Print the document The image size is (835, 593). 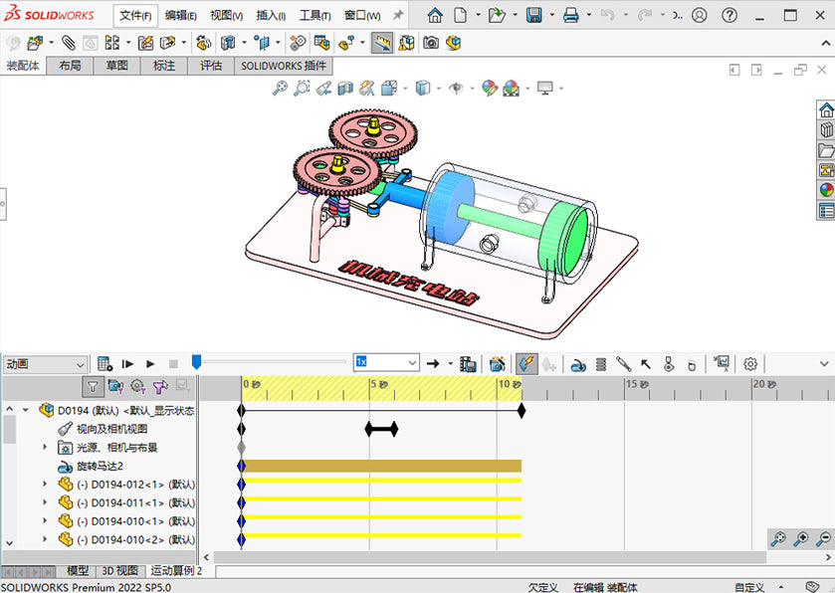pos(571,16)
